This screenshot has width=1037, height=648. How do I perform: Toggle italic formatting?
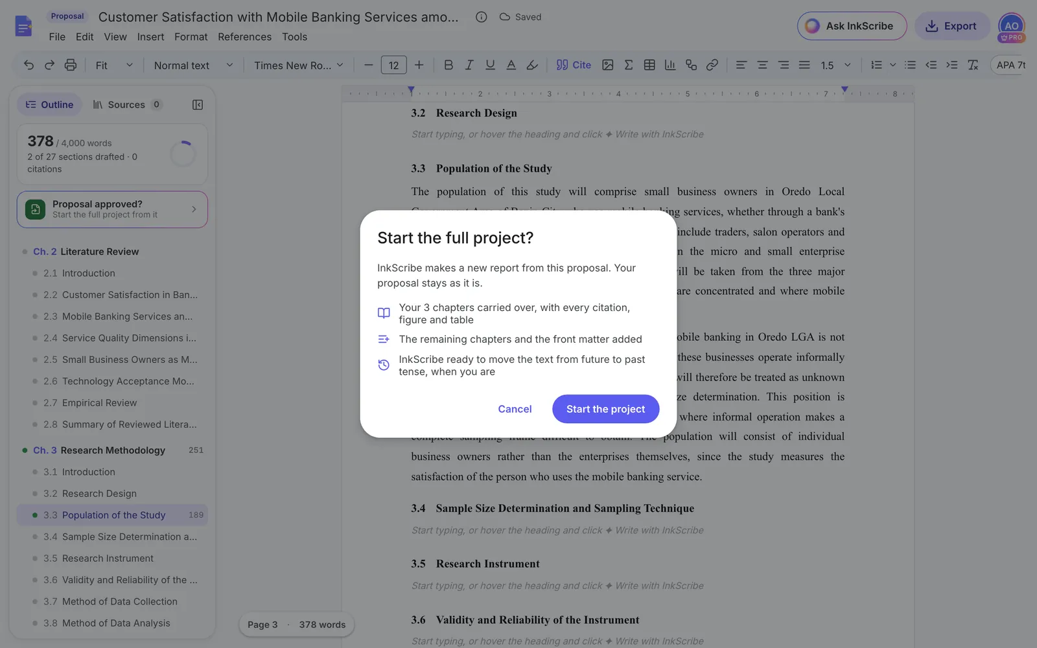tap(469, 65)
